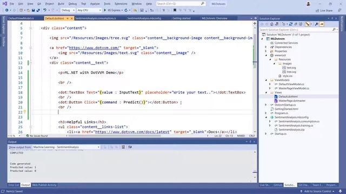Open Properties wrench in Solution Explorer toolbar
Viewport: 346px width, 194px height.
[x=317, y=24]
